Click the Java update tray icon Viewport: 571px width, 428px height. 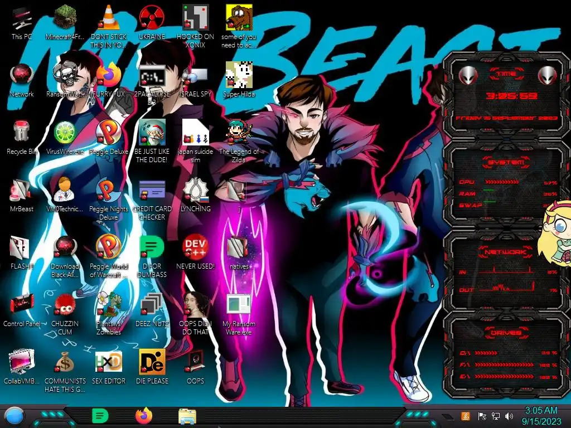pos(466,416)
